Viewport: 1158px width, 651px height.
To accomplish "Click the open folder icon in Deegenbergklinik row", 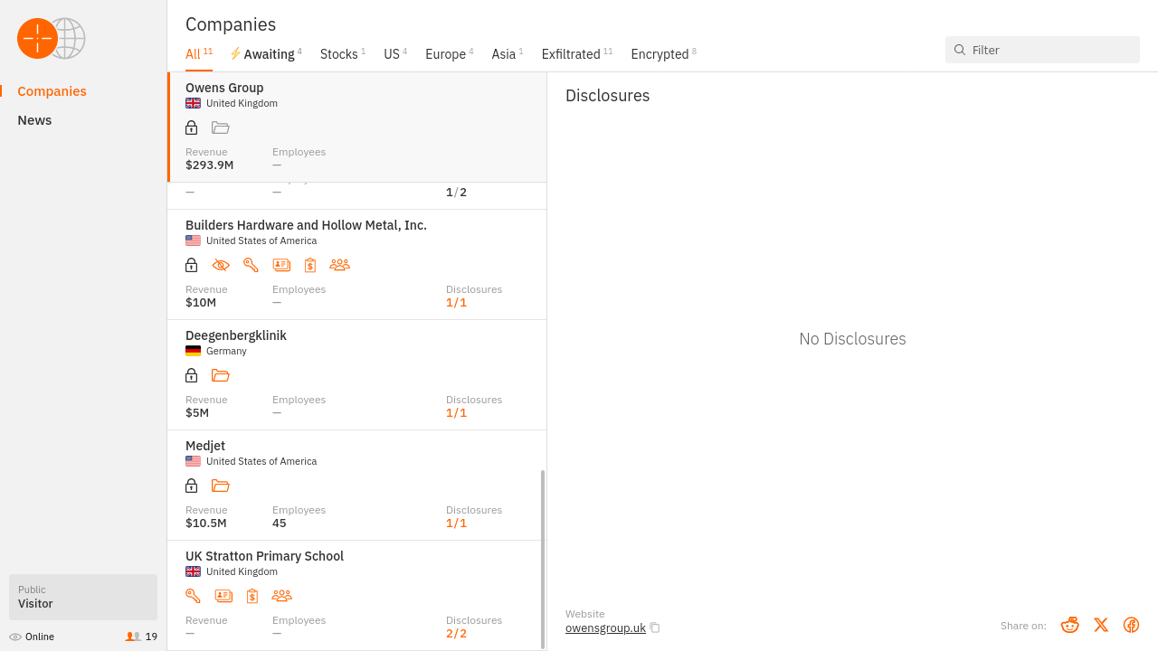I will click(221, 375).
